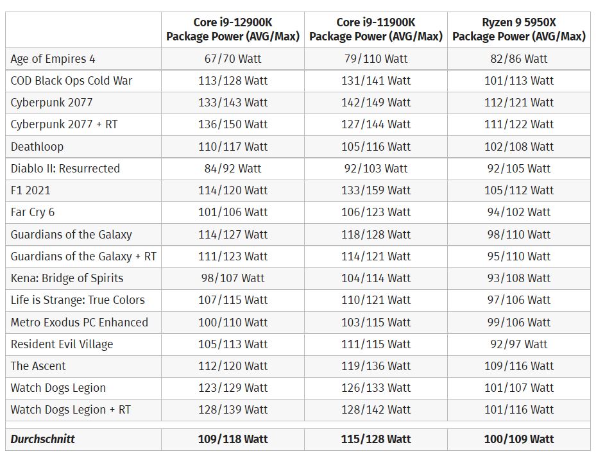The width and height of the screenshot is (596, 463).
Task: Click the 126/133 Watt cell
Action: (x=376, y=388)
